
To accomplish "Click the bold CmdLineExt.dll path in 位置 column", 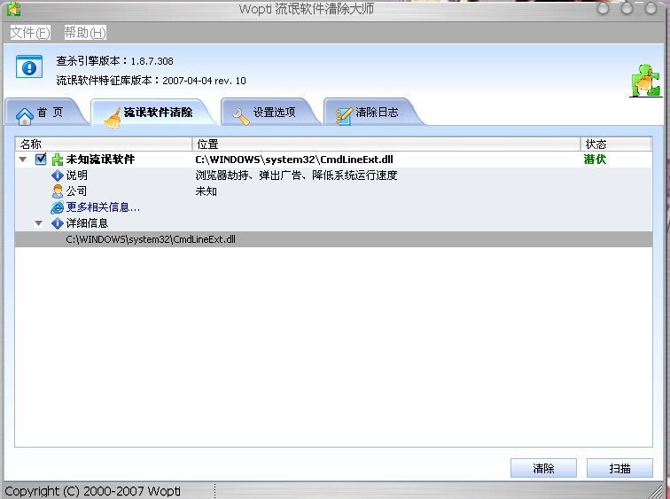I will 294,160.
